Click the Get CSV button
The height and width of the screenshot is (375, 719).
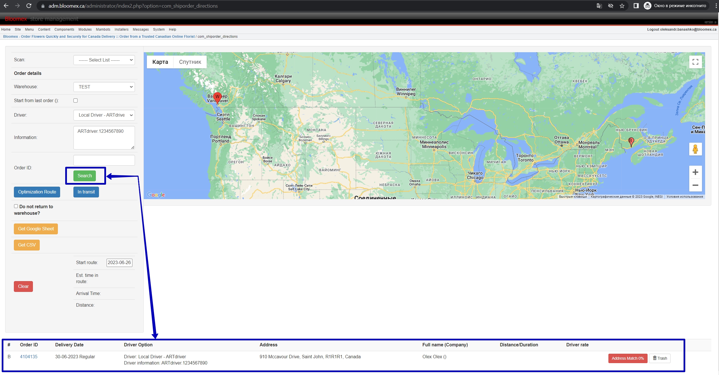point(27,245)
